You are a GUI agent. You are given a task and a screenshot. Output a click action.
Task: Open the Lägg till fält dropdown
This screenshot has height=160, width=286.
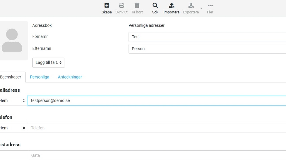click(48, 63)
